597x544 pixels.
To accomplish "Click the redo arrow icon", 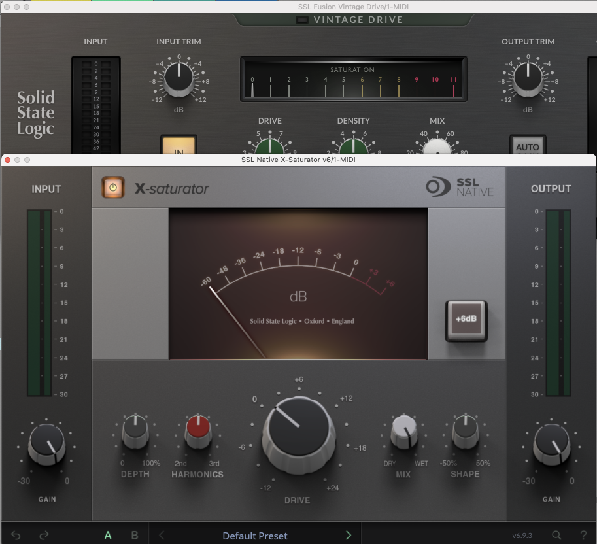I will pyautogui.click(x=43, y=535).
